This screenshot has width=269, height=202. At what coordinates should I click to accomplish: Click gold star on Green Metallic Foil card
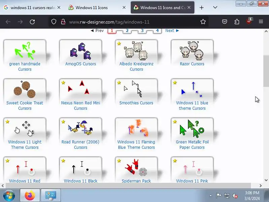coord(175,122)
